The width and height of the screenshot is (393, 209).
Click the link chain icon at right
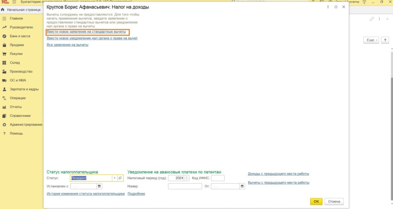372,19
